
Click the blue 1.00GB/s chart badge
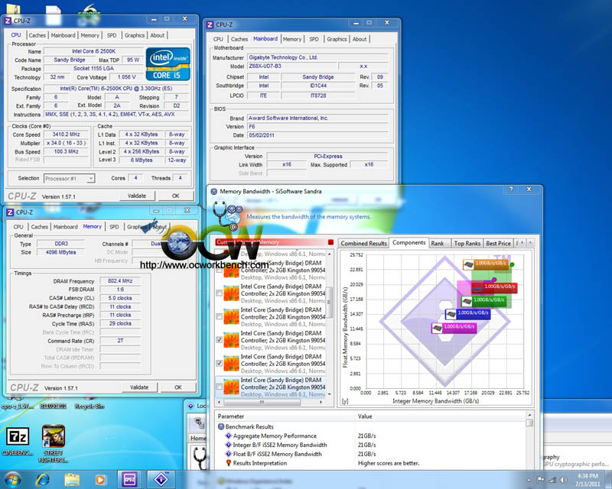click(467, 313)
